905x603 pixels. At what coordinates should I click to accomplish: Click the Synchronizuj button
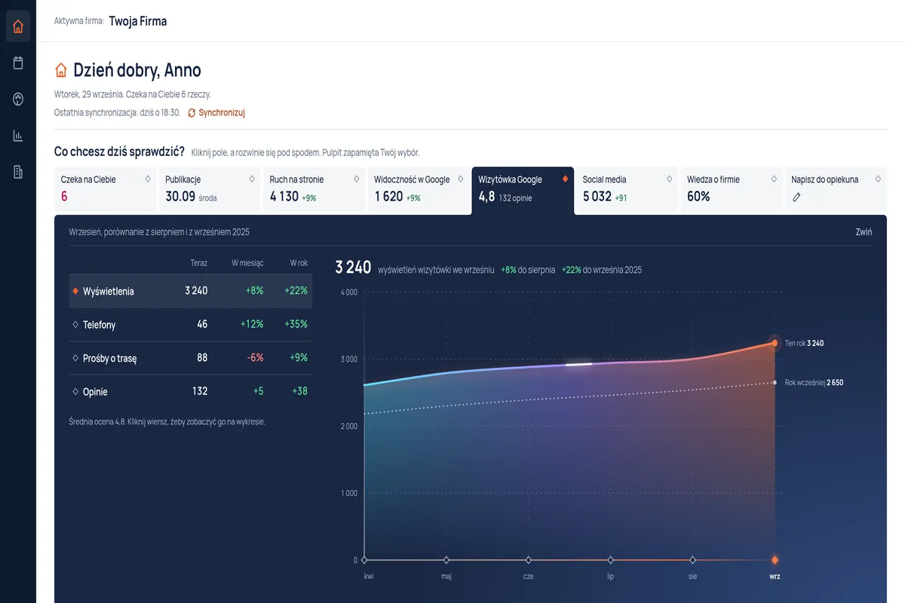[x=216, y=113]
